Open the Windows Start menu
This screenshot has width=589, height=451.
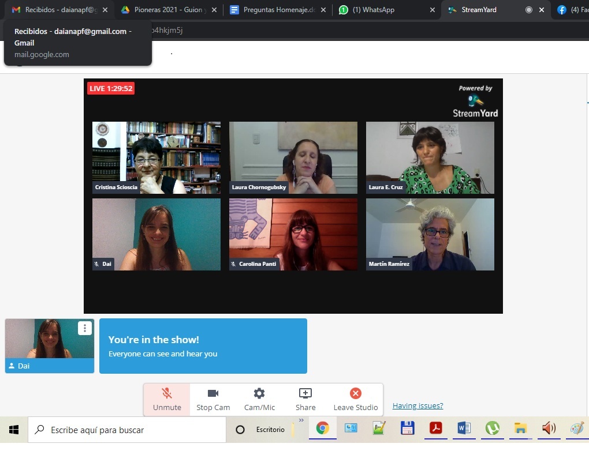tap(14, 429)
